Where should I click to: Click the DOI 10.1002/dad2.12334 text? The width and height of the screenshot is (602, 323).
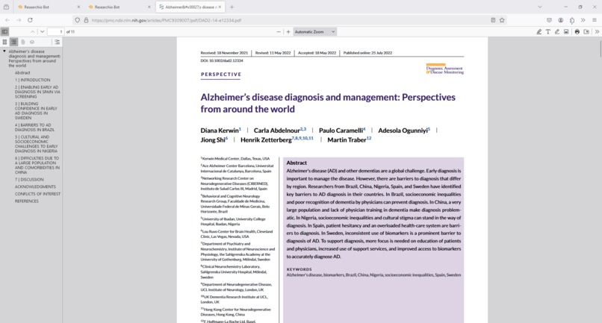click(x=222, y=60)
